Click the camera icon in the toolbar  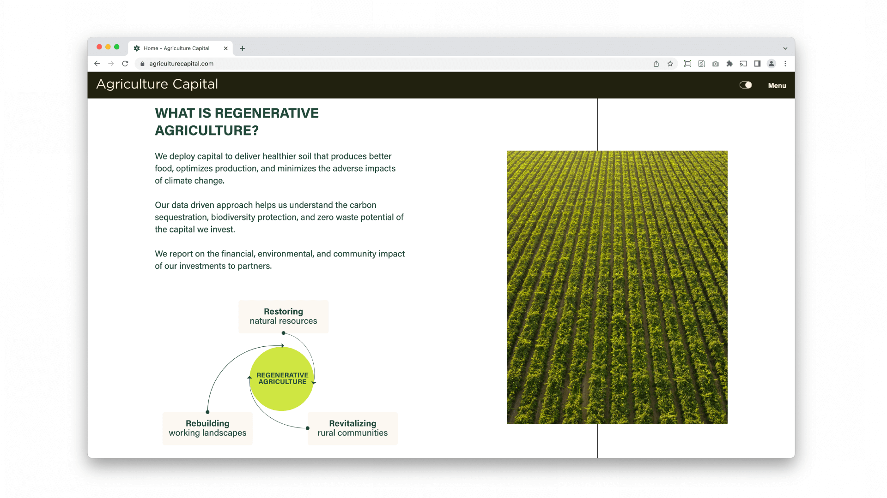pos(715,64)
